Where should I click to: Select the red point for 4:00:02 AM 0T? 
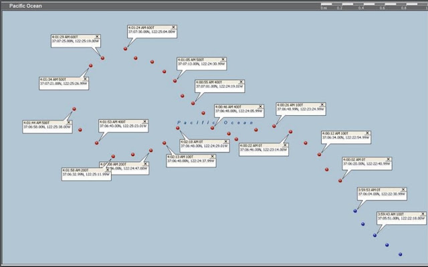(x=340, y=181)
